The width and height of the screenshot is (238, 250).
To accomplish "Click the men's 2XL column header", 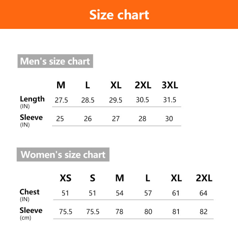I will pos(143,85).
